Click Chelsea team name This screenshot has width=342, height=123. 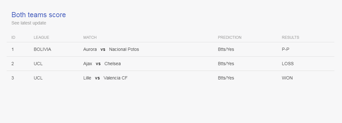tap(113, 64)
